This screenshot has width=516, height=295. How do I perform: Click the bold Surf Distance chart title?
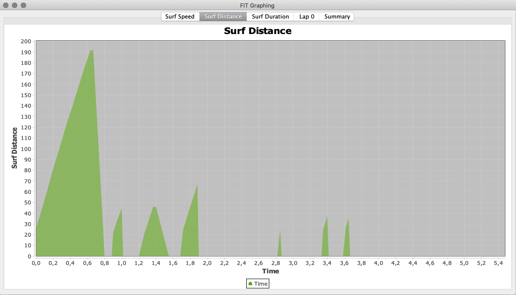tap(258, 31)
